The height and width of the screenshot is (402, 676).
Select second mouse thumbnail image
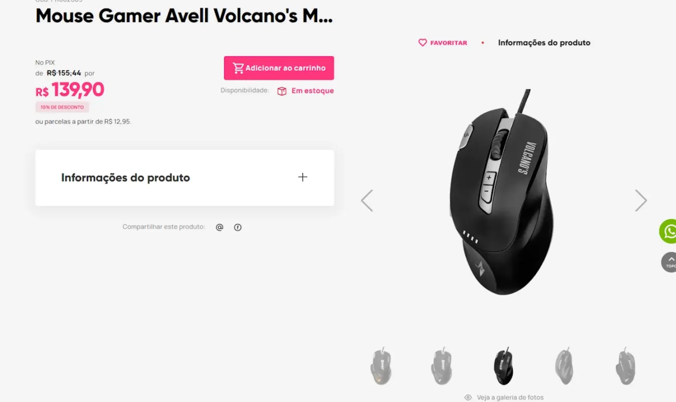(442, 366)
